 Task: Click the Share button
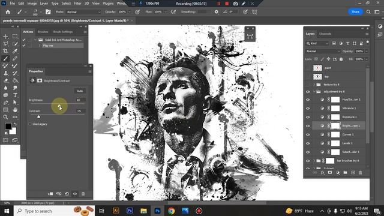[355, 12]
